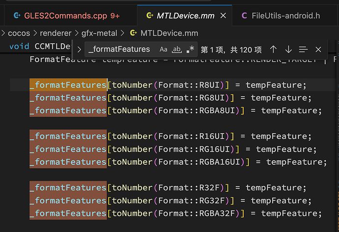Image resolution: width=339 pixels, height=232 pixels.
Task: Click the match count '第 1 项, 共 120 项'
Action: (231, 50)
